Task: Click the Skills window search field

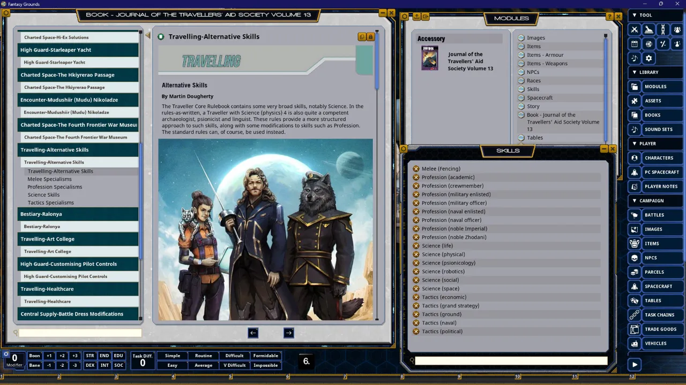Action: click(511, 361)
